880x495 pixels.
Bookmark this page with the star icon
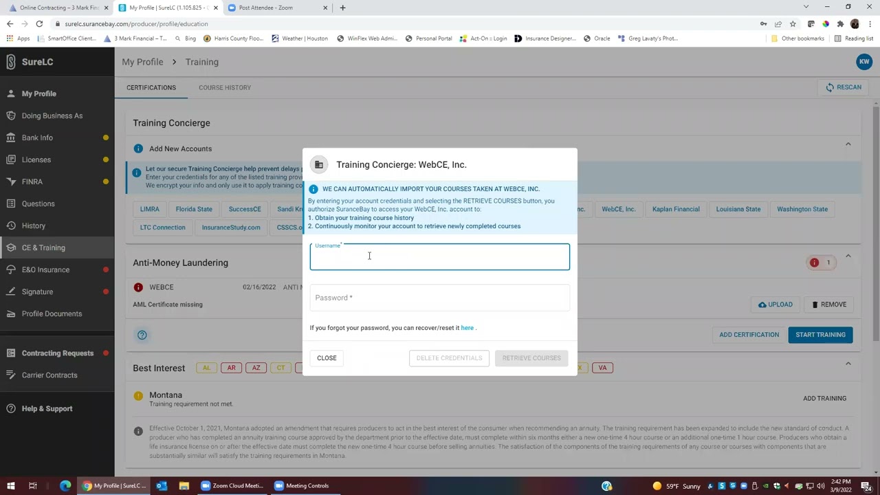coord(793,23)
